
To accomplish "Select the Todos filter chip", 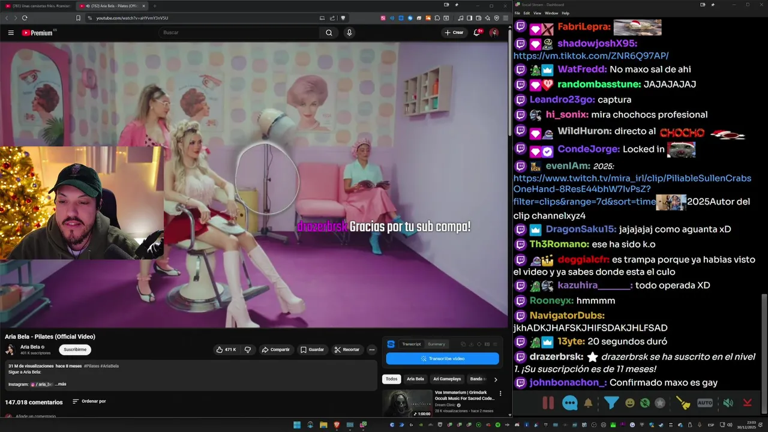I will tap(391, 379).
